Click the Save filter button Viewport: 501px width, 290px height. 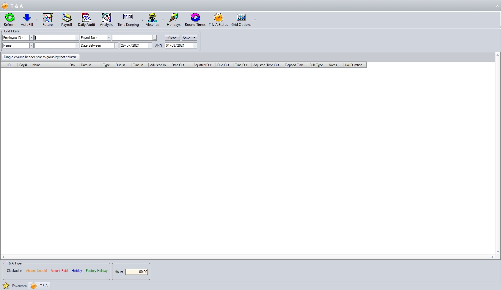[x=186, y=38]
